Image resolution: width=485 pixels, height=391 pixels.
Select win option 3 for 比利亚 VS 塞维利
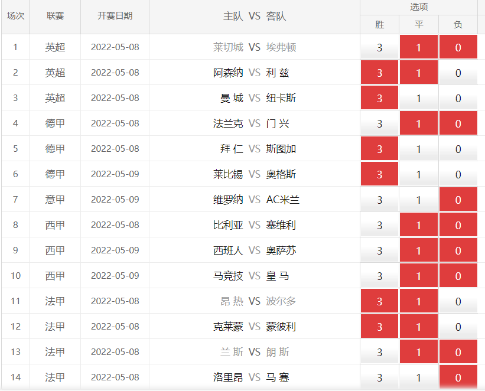[379, 224]
